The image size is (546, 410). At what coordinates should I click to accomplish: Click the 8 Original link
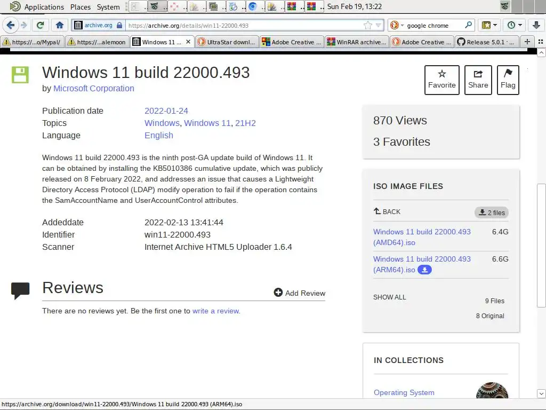pyautogui.click(x=490, y=316)
